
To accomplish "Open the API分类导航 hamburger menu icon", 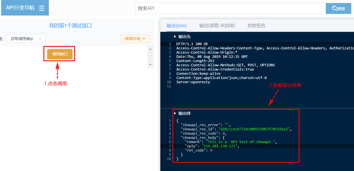I will point(41,8).
